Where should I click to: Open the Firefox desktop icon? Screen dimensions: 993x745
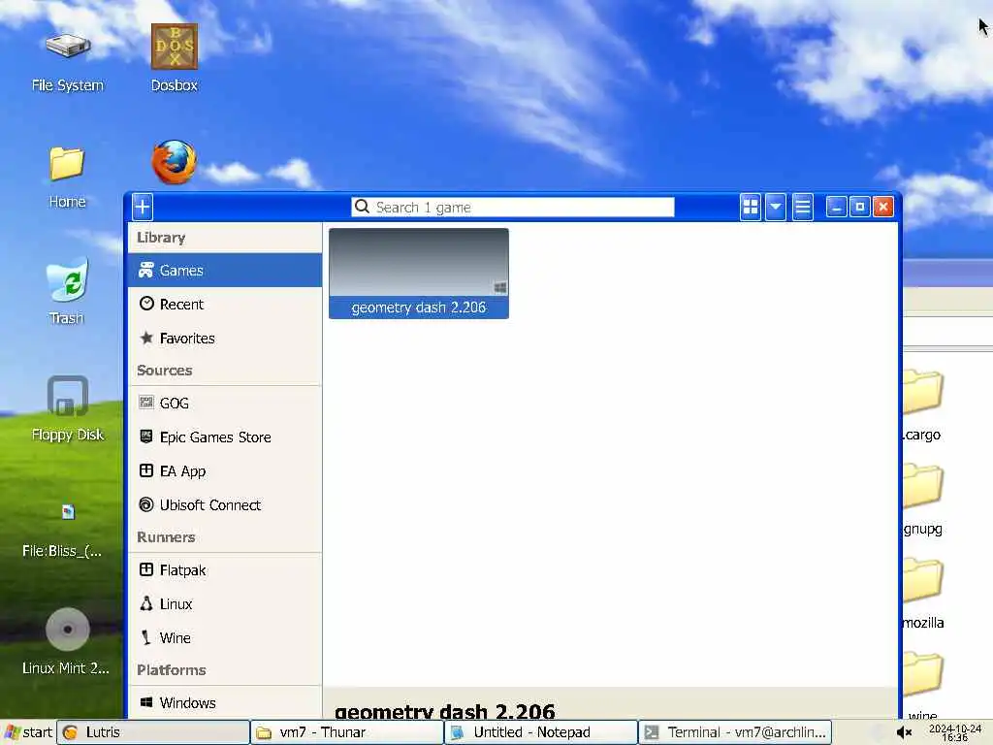[x=175, y=162]
